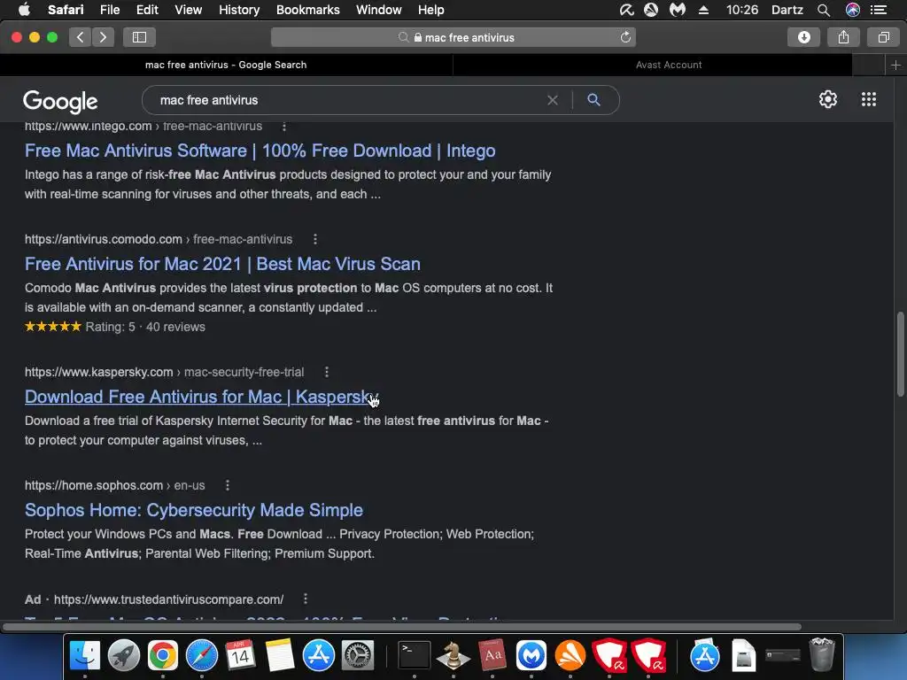Open the Bookmarks menu

point(307,10)
